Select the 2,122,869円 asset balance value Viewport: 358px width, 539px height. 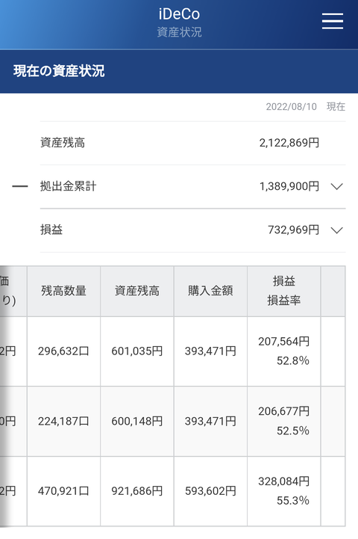point(289,143)
